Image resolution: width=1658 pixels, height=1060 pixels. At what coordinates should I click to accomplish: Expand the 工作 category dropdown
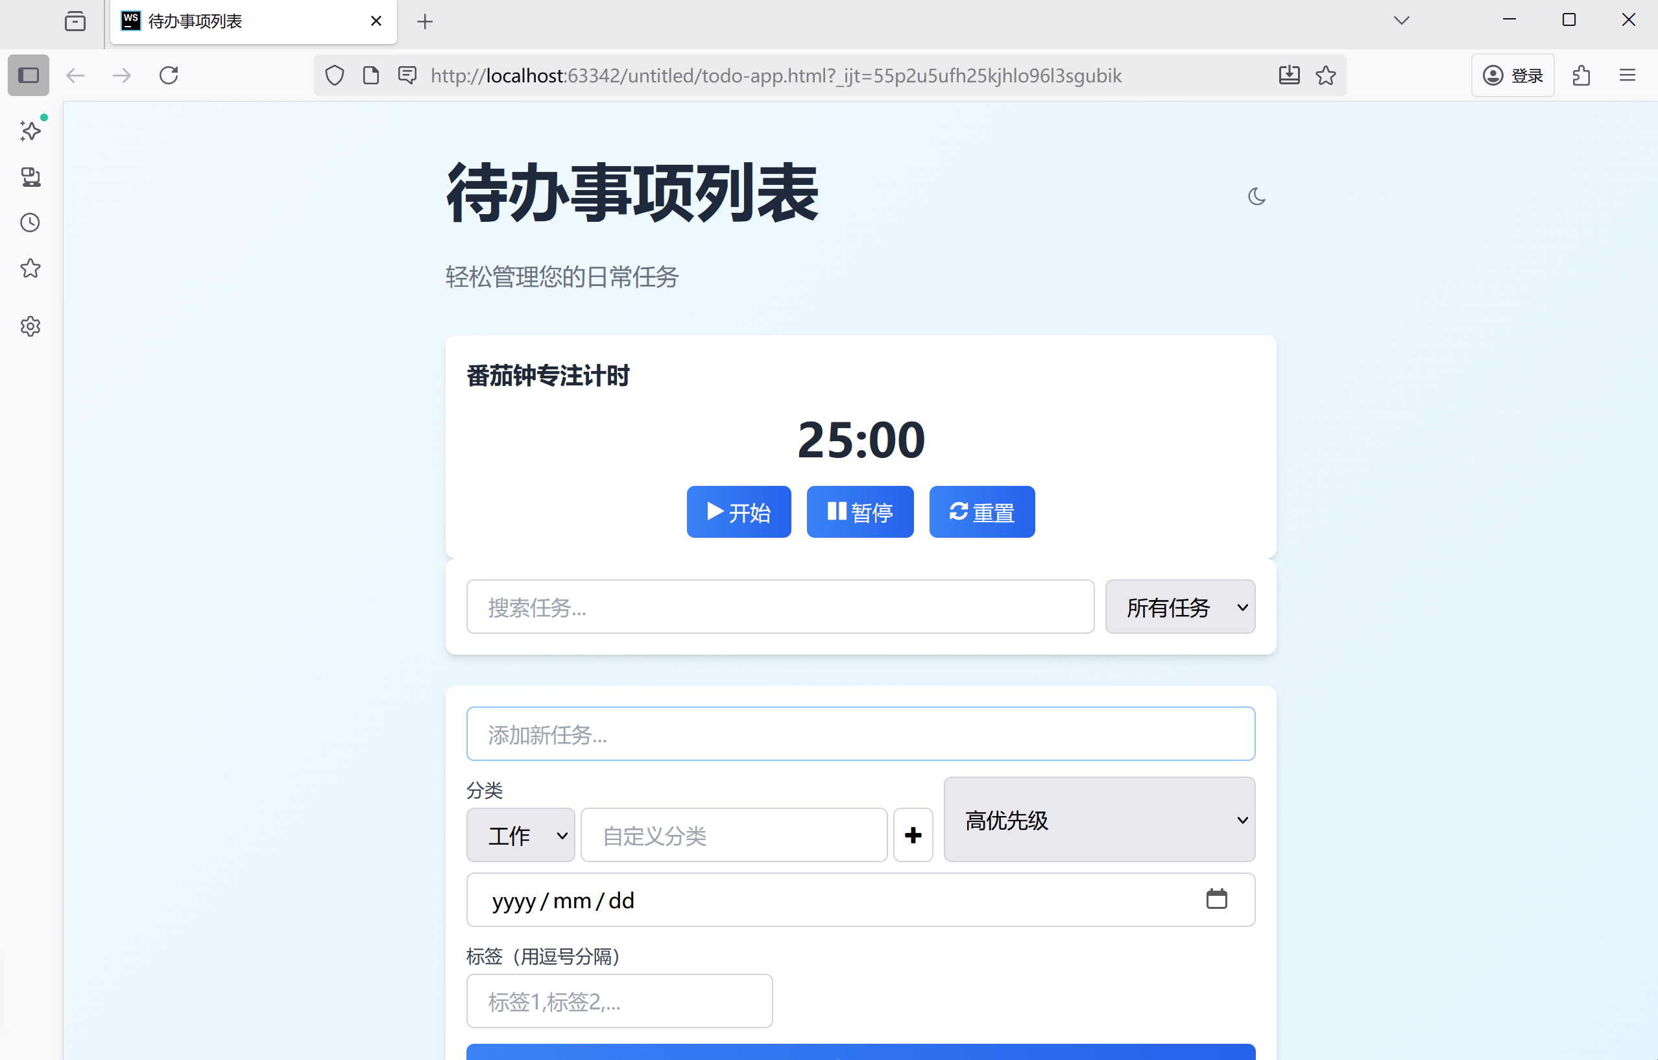[x=520, y=835]
